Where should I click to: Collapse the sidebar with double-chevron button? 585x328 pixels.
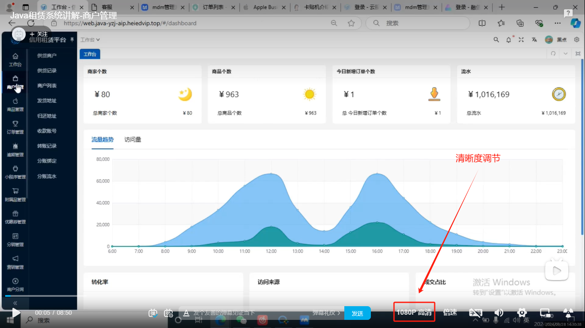point(15,303)
